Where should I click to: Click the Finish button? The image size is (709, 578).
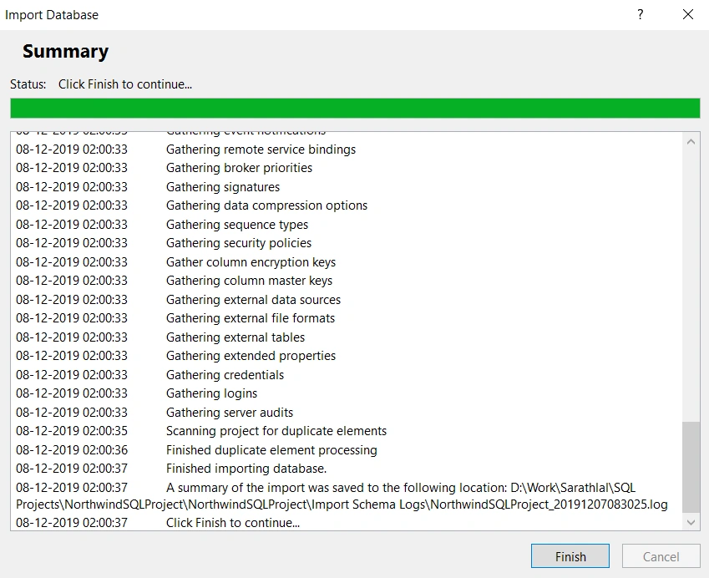pyautogui.click(x=570, y=555)
